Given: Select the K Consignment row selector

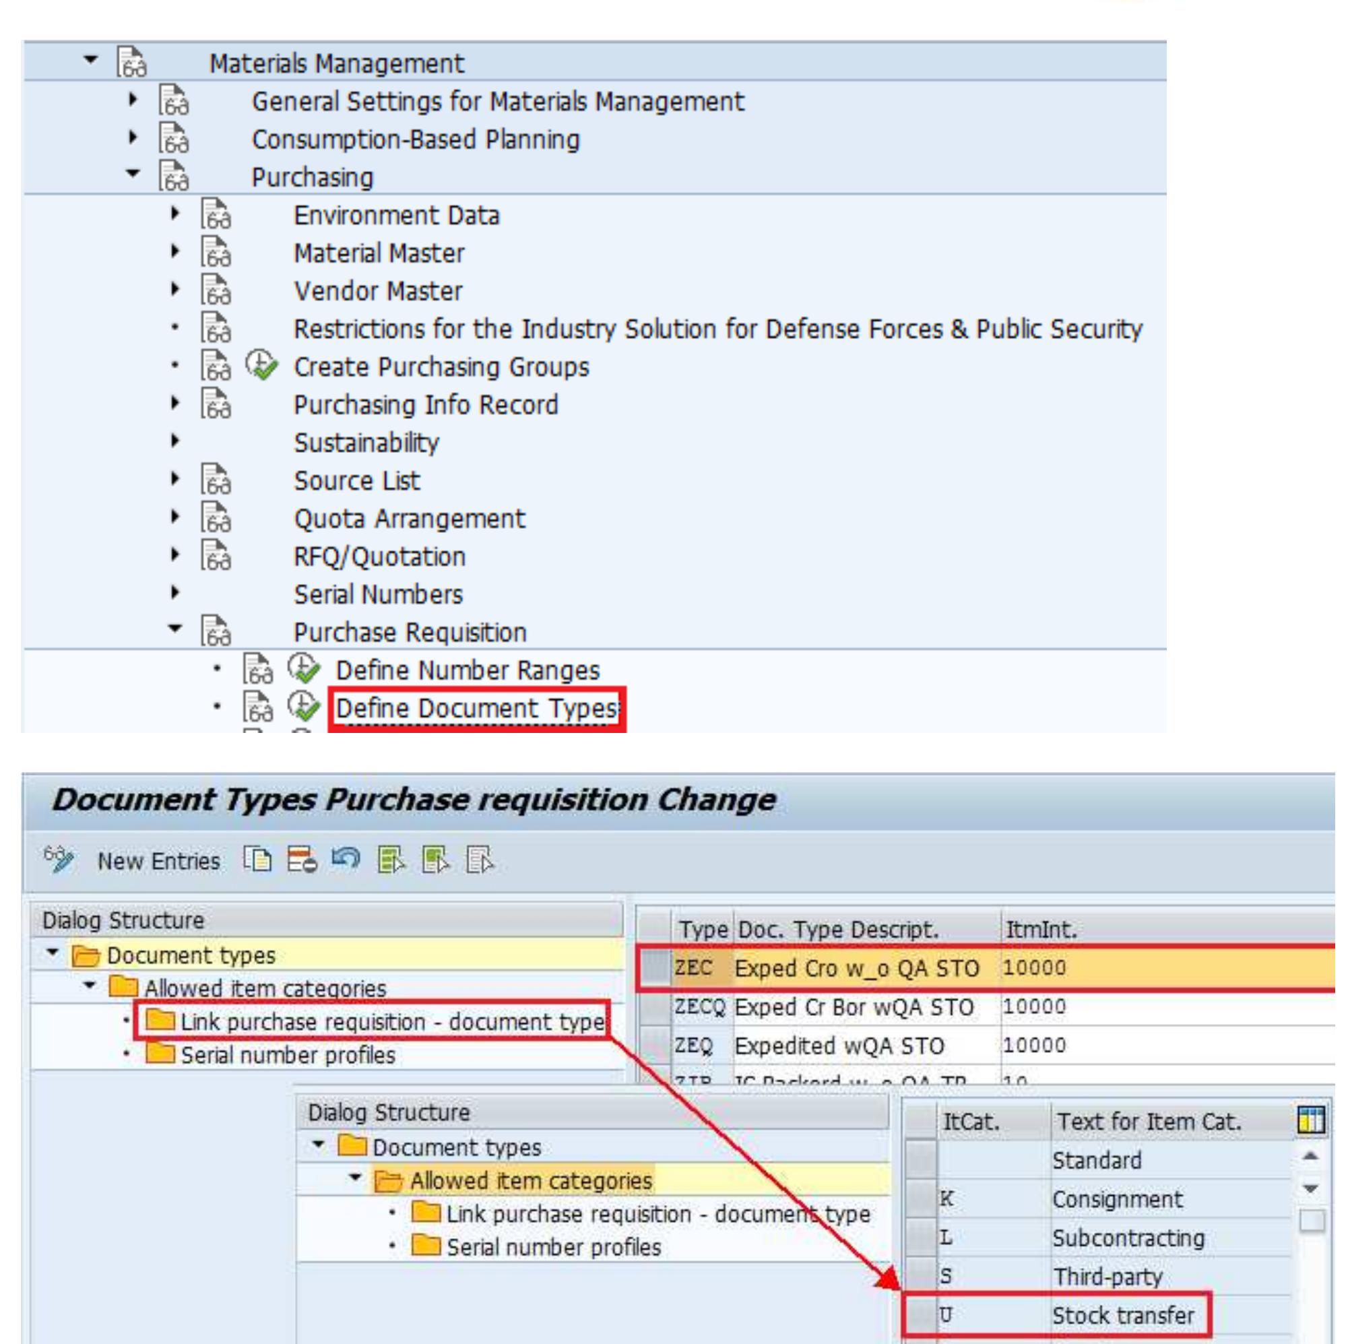Looking at the screenshot, I should pyautogui.click(x=921, y=1197).
